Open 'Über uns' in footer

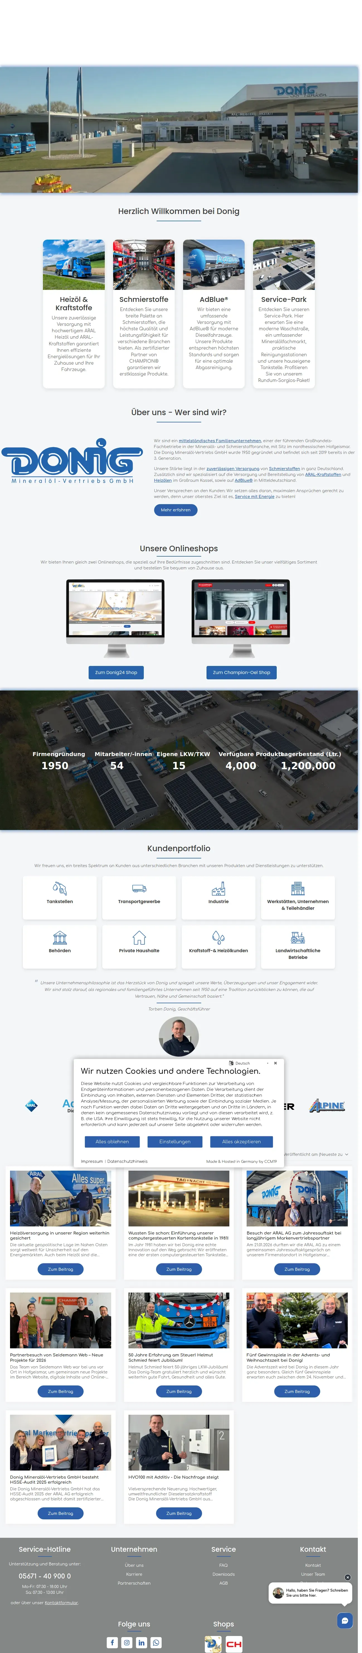click(134, 1565)
